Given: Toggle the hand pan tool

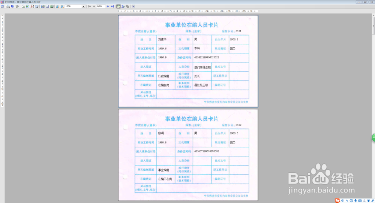Looking at the screenshot, I should [x=118, y=6].
